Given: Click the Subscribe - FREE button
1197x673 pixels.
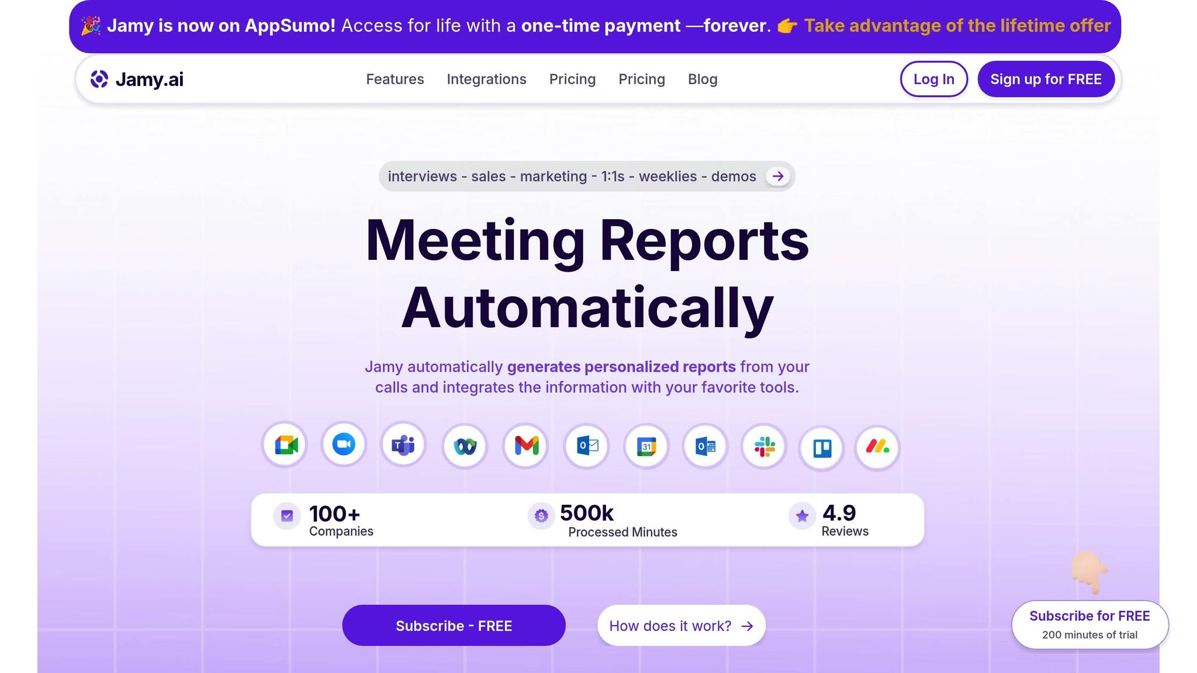Looking at the screenshot, I should (454, 625).
